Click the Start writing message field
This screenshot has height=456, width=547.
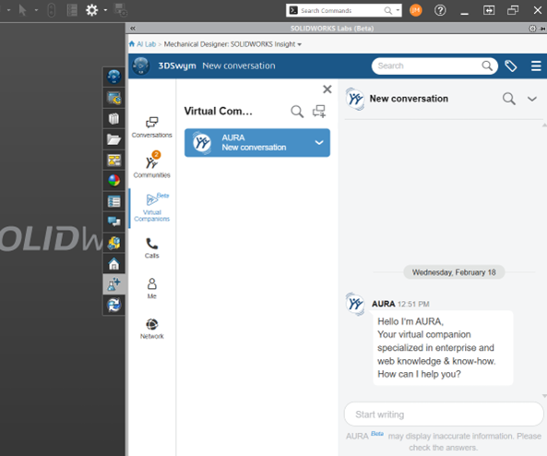tap(444, 414)
